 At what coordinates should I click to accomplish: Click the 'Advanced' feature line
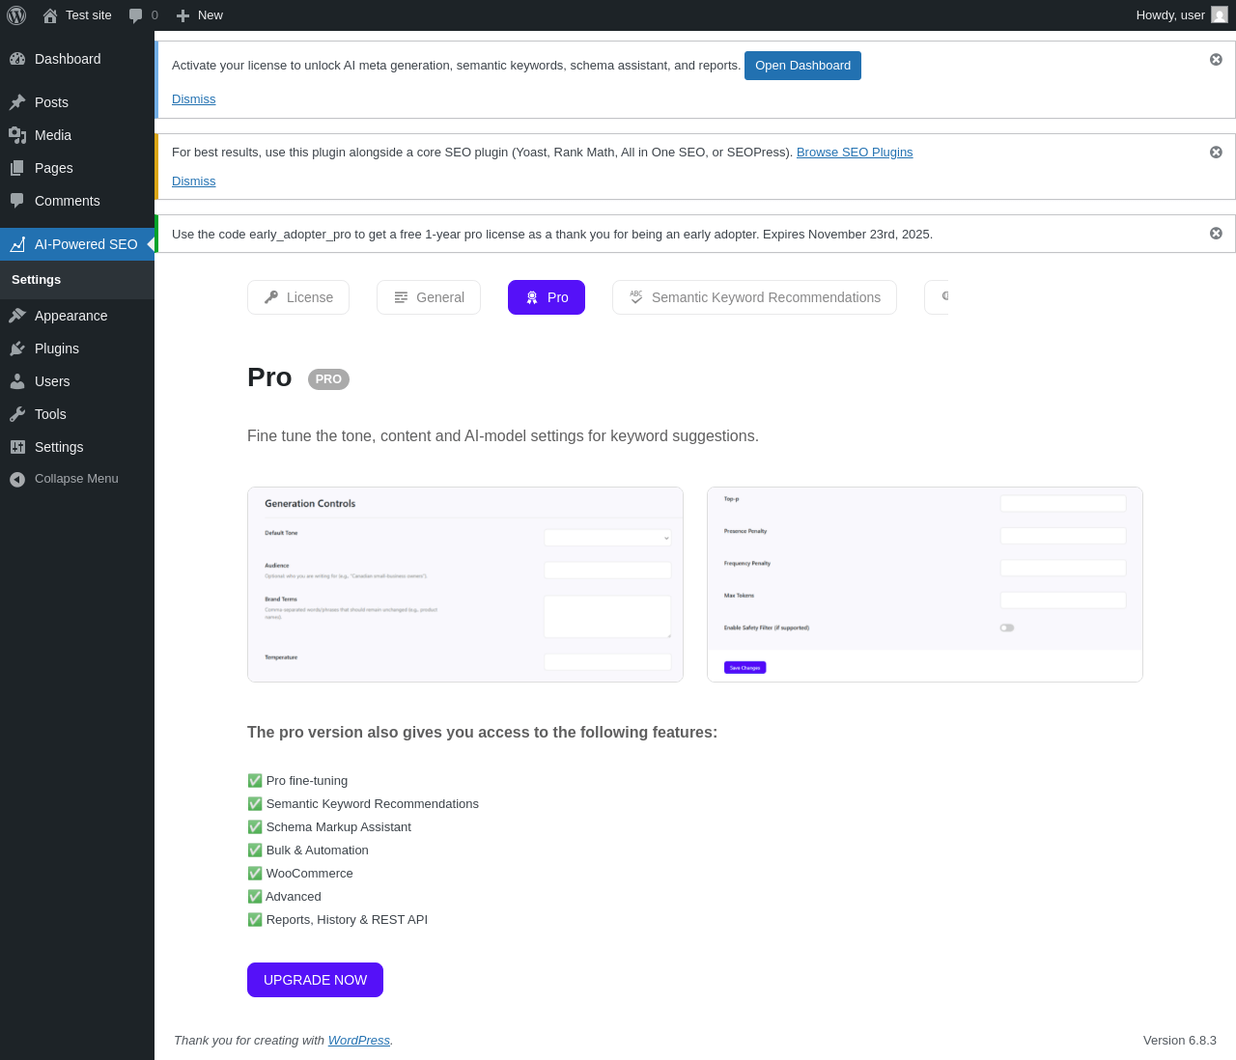pyautogui.click(x=284, y=897)
